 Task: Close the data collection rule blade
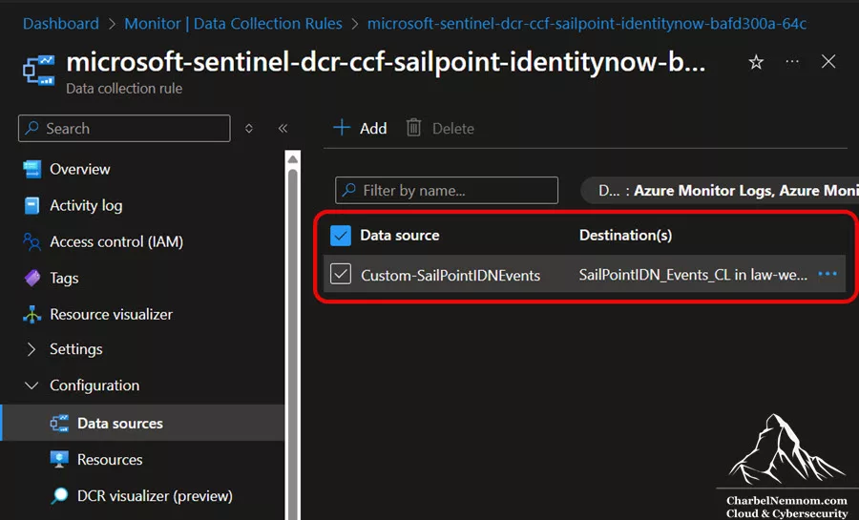(828, 61)
